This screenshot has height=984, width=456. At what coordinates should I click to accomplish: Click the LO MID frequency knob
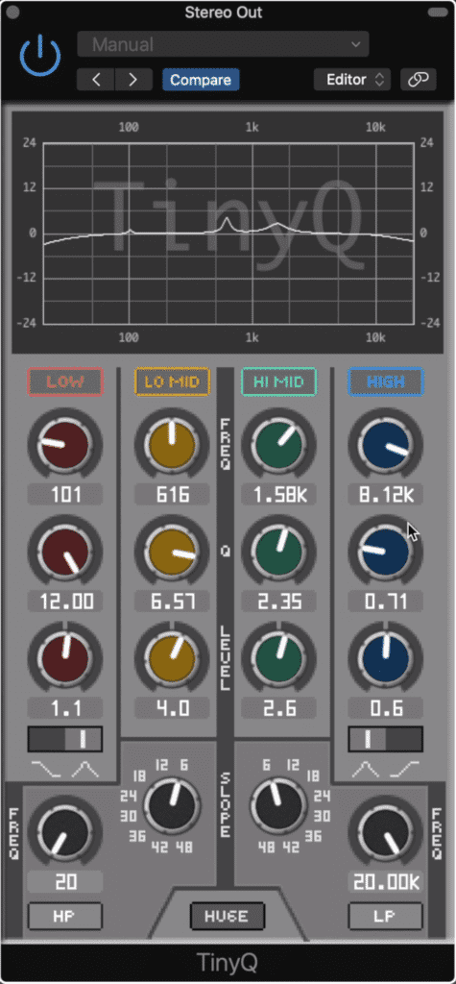pyautogui.click(x=172, y=444)
